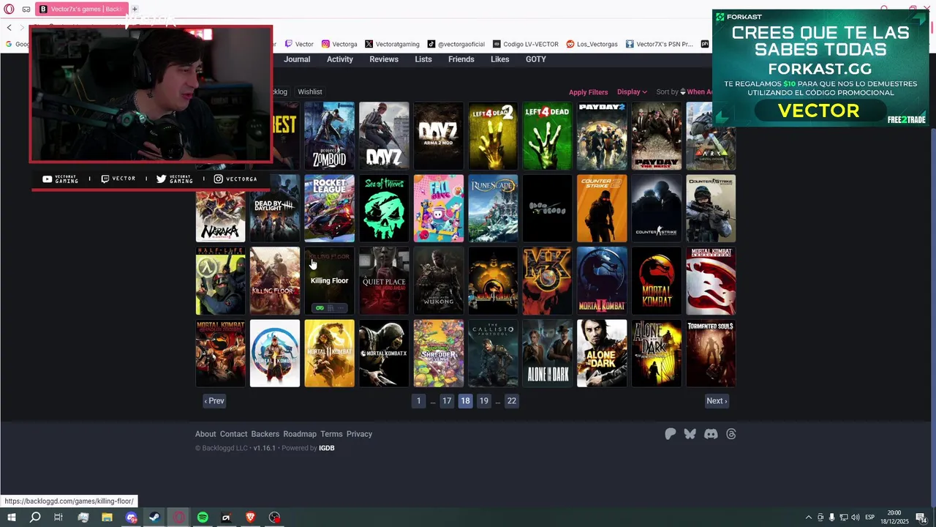Switch to the Reviews tab
936x527 pixels.
pyautogui.click(x=384, y=59)
